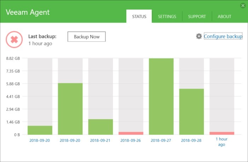Select the 2018-09-28 green bar

[191, 112]
